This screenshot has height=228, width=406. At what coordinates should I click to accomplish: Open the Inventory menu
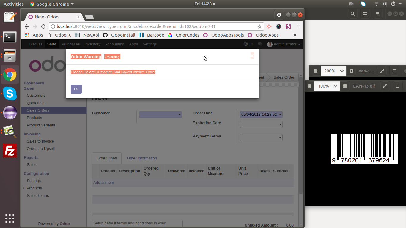point(92,44)
